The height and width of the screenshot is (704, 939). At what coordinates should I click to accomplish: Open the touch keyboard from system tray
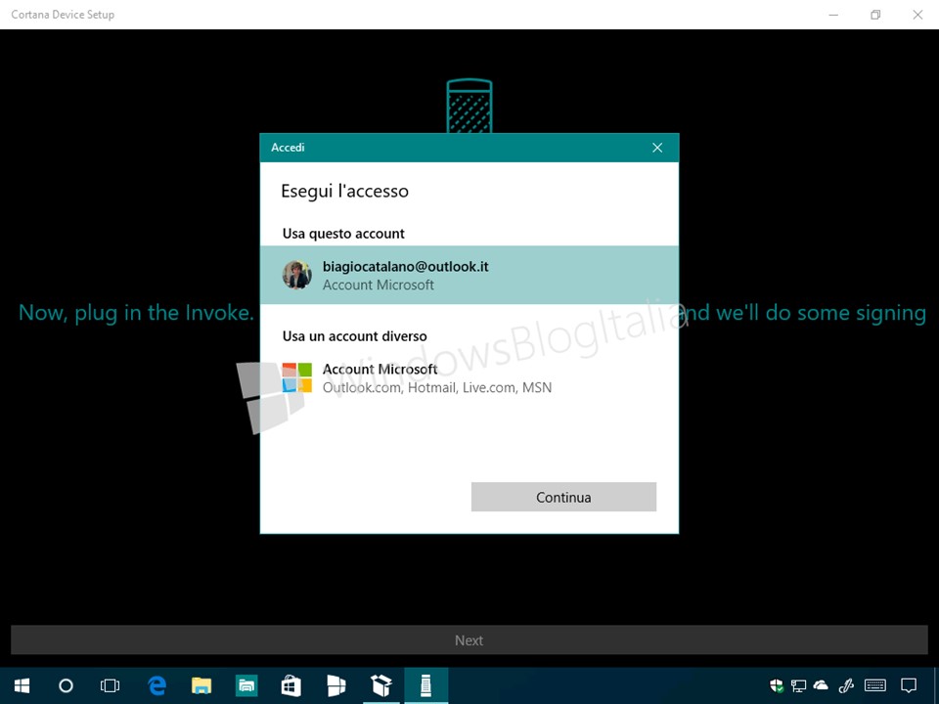[x=875, y=685]
